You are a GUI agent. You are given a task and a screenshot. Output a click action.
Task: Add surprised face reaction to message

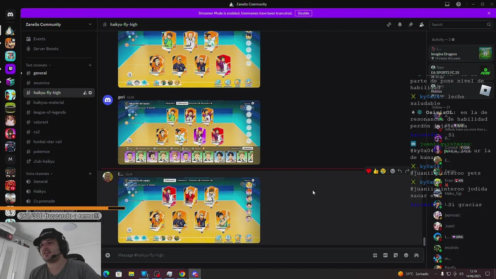coord(383,171)
